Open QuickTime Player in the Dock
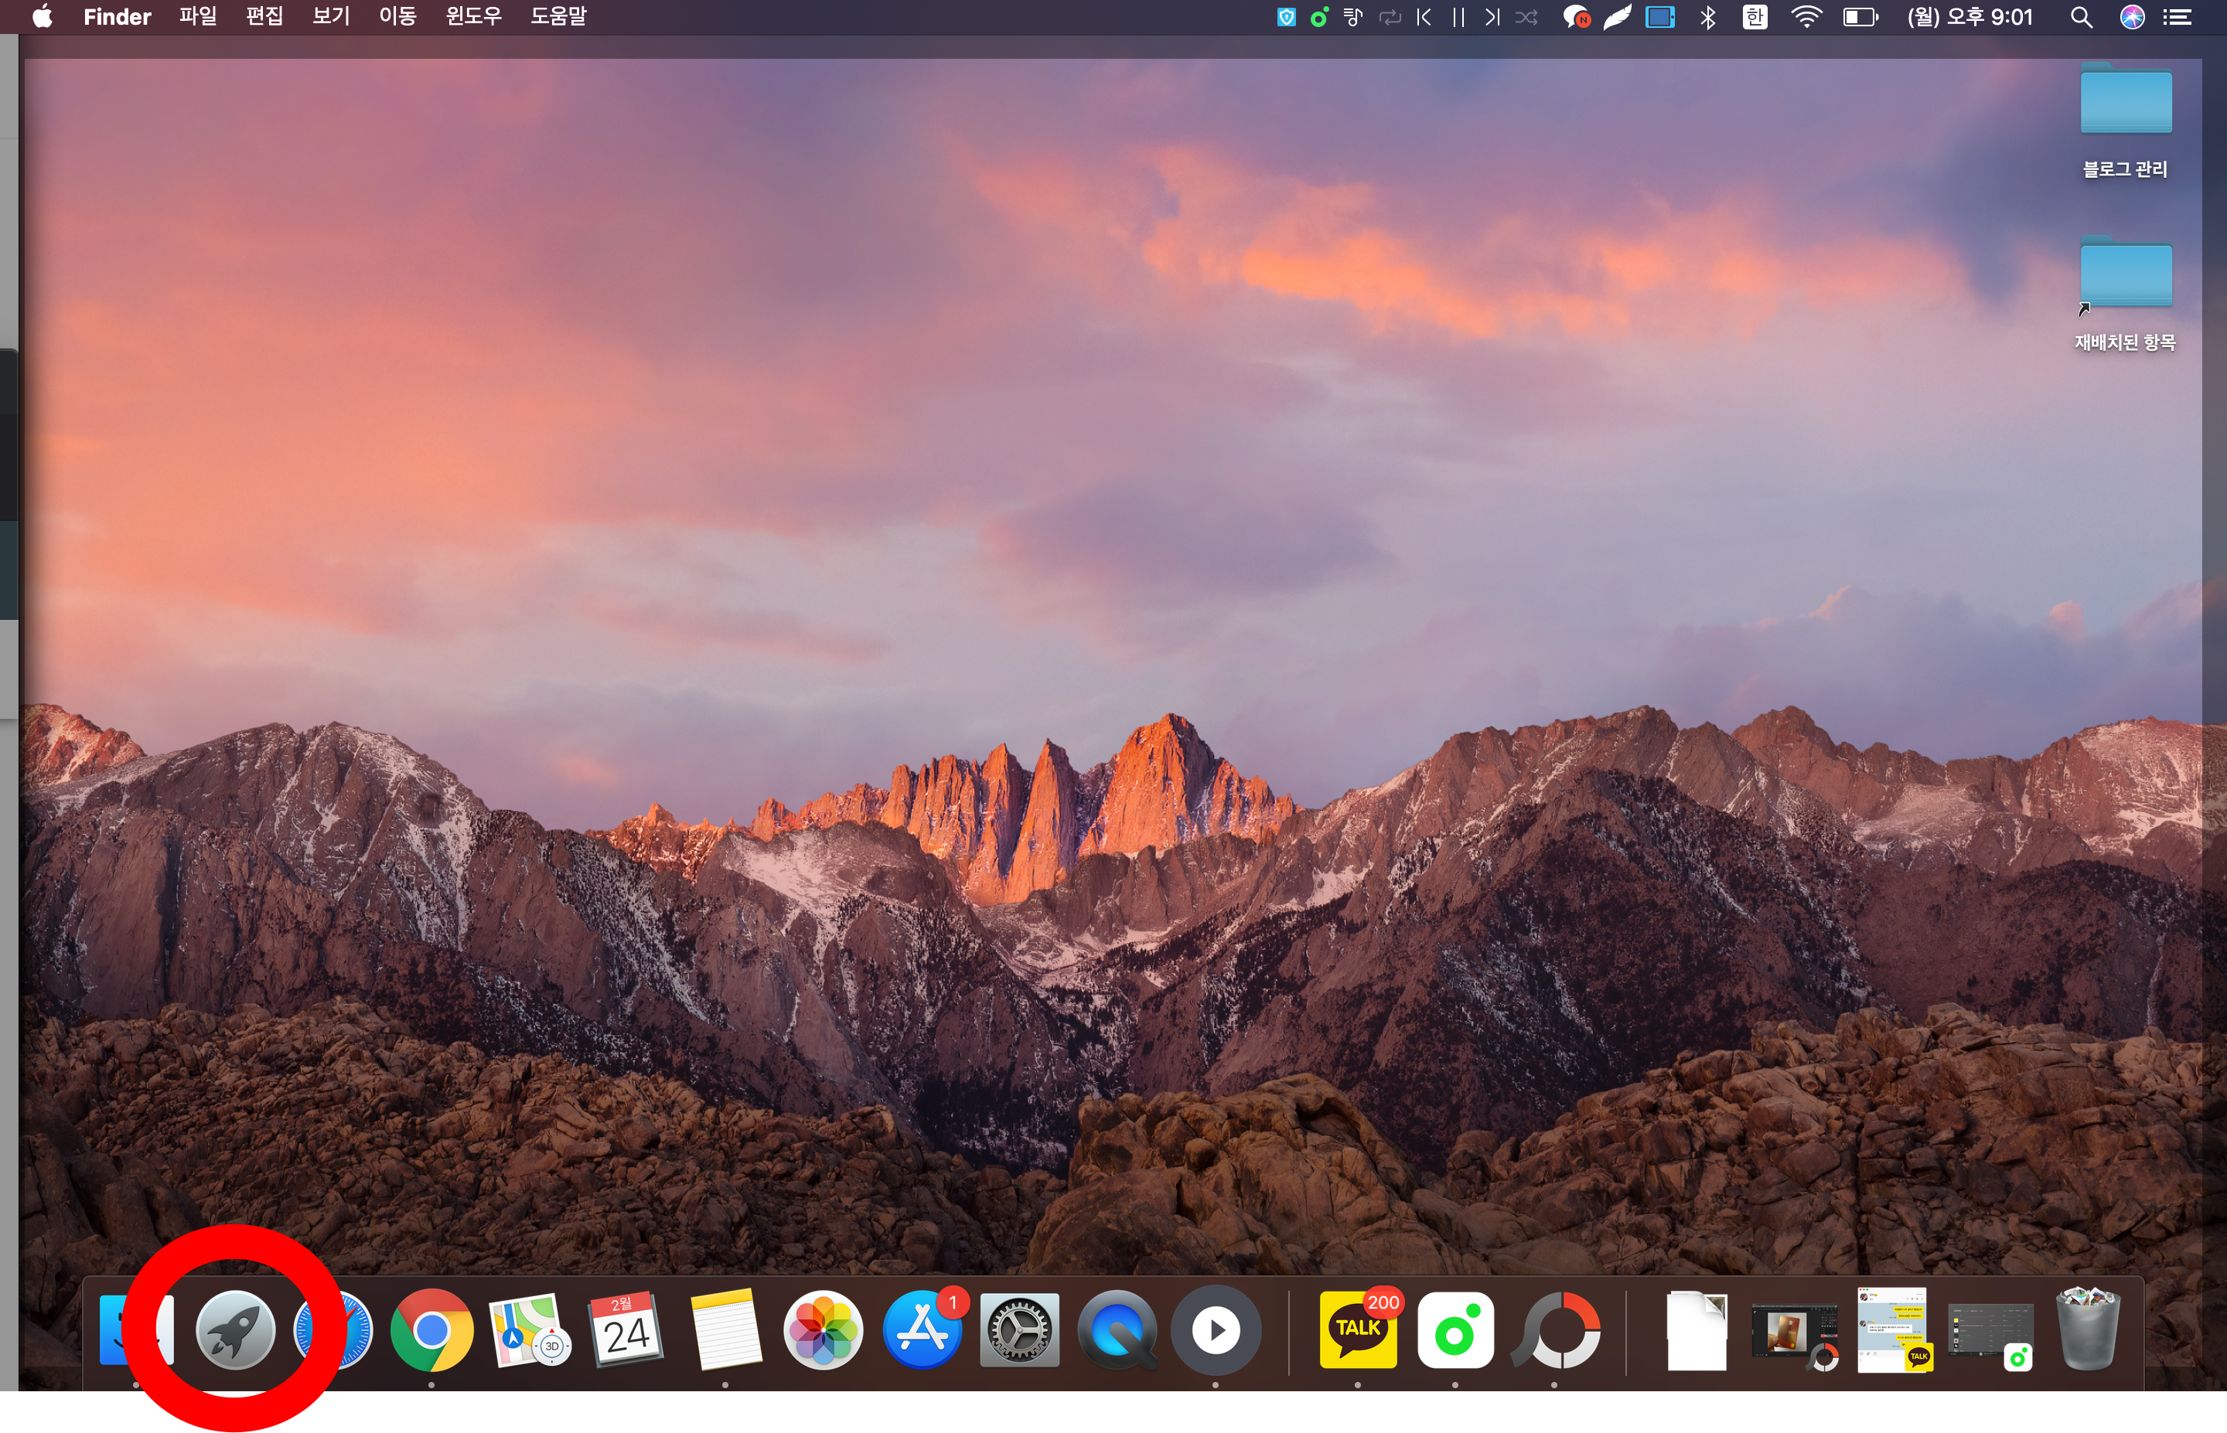The width and height of the screenshot is (2227, 1433). pos(1117,1331)
